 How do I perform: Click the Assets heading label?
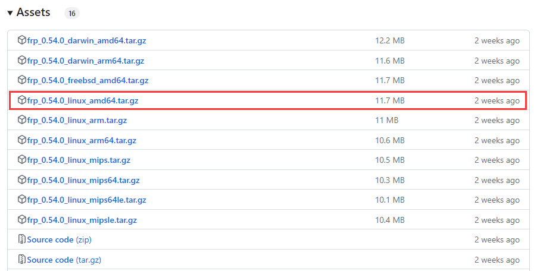click(33, 12)
